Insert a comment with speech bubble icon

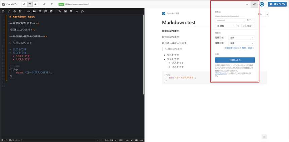(x=82, y=11)
